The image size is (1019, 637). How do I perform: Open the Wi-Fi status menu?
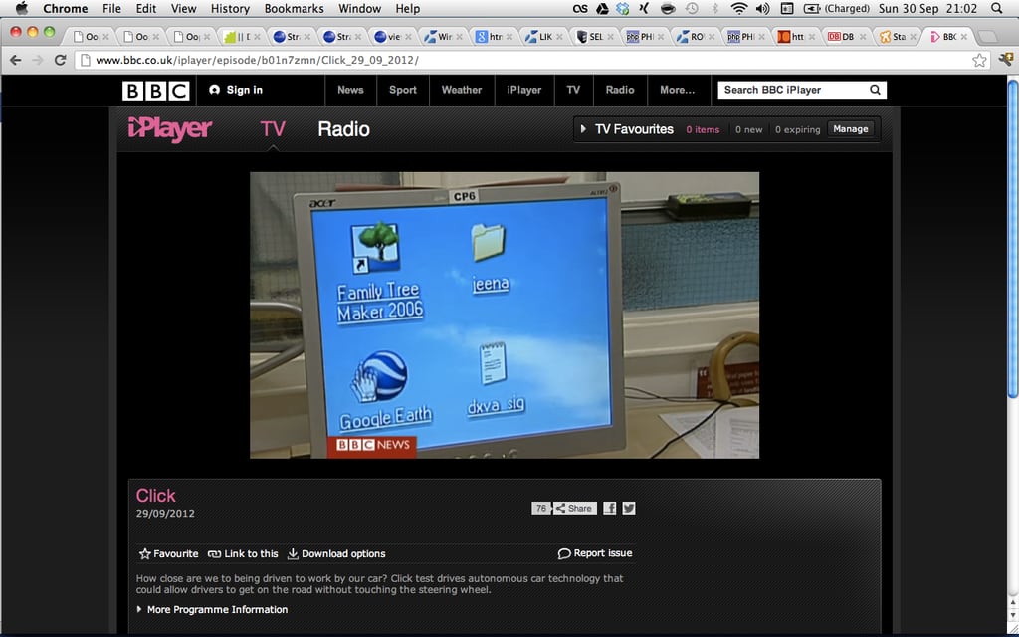click(739, 8)
